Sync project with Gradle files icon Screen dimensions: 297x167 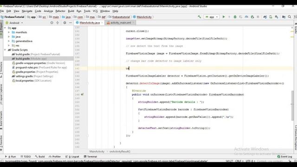tap(265, 17)
